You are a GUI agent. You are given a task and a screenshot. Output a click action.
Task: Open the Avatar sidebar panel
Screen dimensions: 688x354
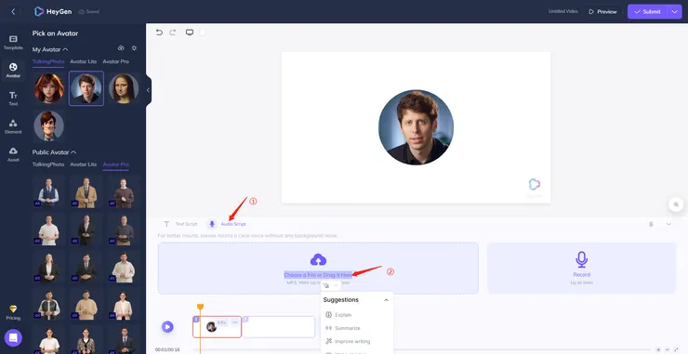[x=13, y=71]
